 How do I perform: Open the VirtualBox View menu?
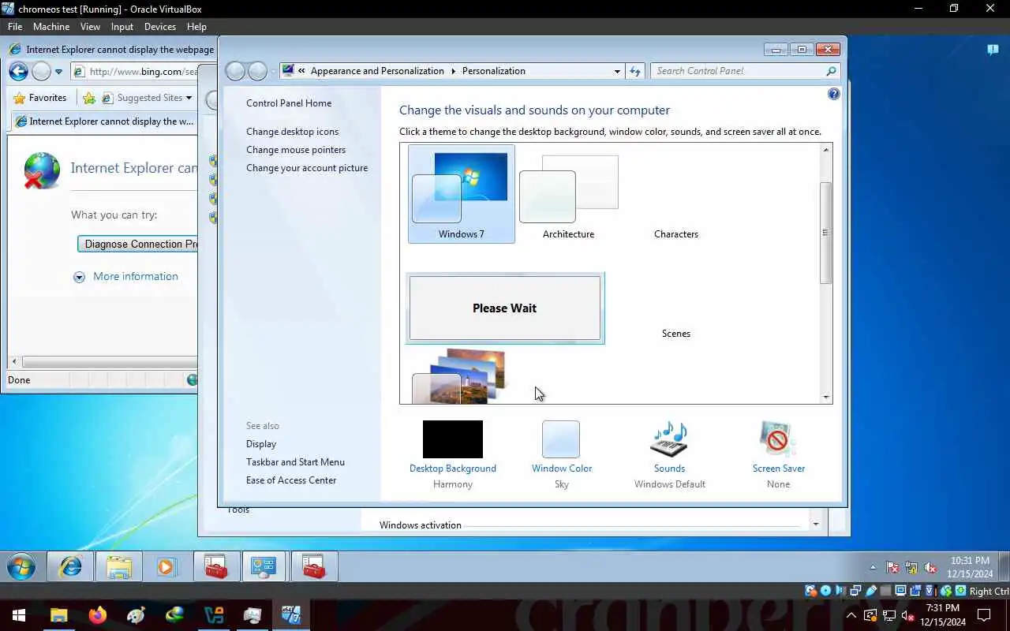point(90,26)
